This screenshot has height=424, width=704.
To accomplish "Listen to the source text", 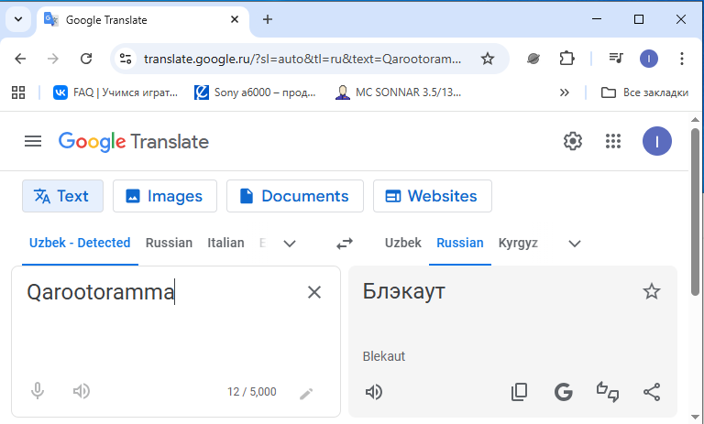I will 82,391.
